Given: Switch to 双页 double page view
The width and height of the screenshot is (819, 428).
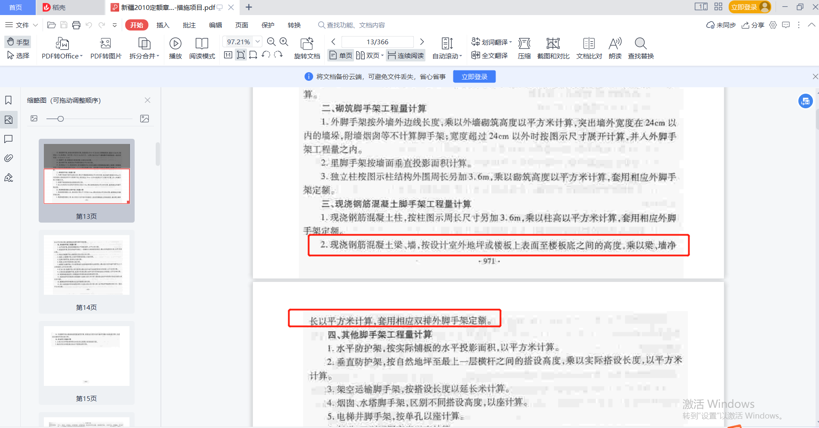Looking at the screenshot, I should click(369, 55).
